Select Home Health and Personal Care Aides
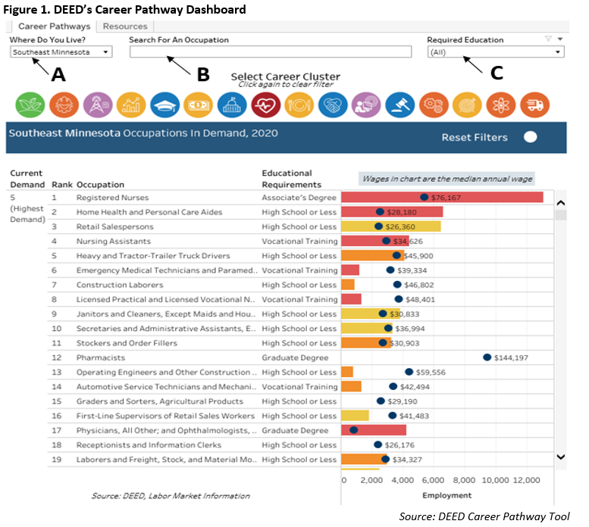This screenshot has height=527, width=589. pyautogui.click(x=149, y=212)
